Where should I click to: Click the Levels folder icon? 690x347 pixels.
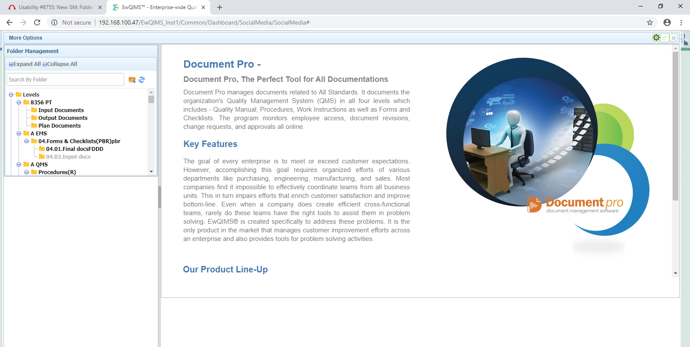(19, 94)
